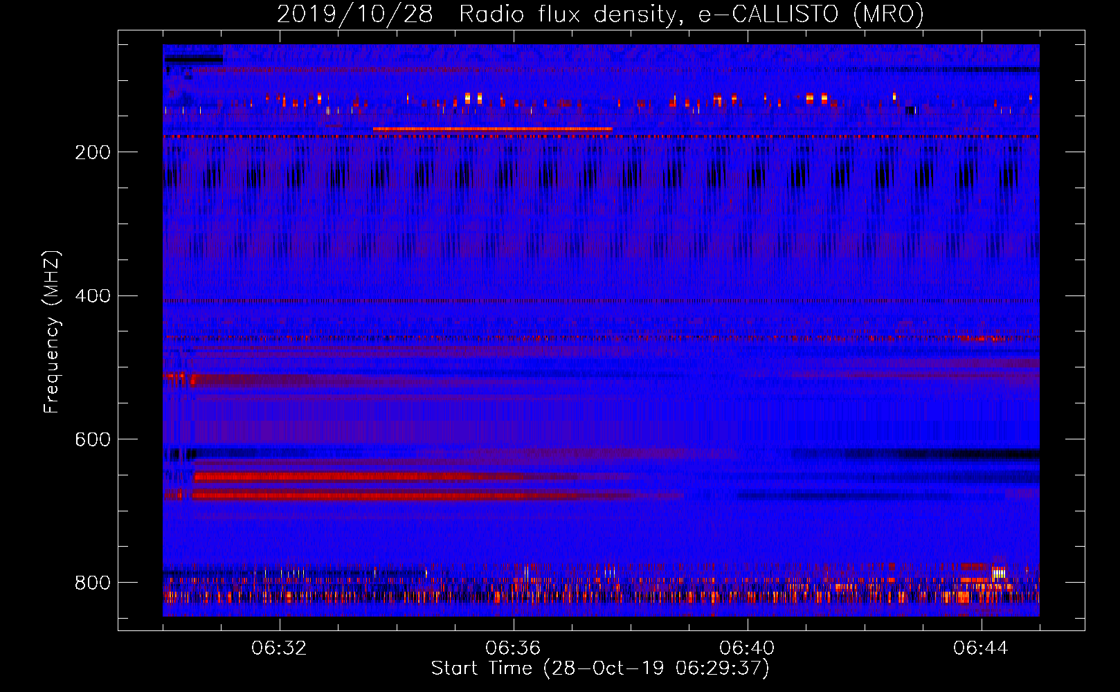Click the bright yellow burst near 06:44 at 800 MHz
The width and height of the screenshot is (1120, 692).
click(998, 572)
